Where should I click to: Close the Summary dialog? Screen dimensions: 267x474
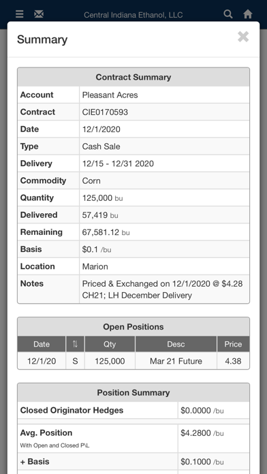pyautogui.click(x=243, y=37)
